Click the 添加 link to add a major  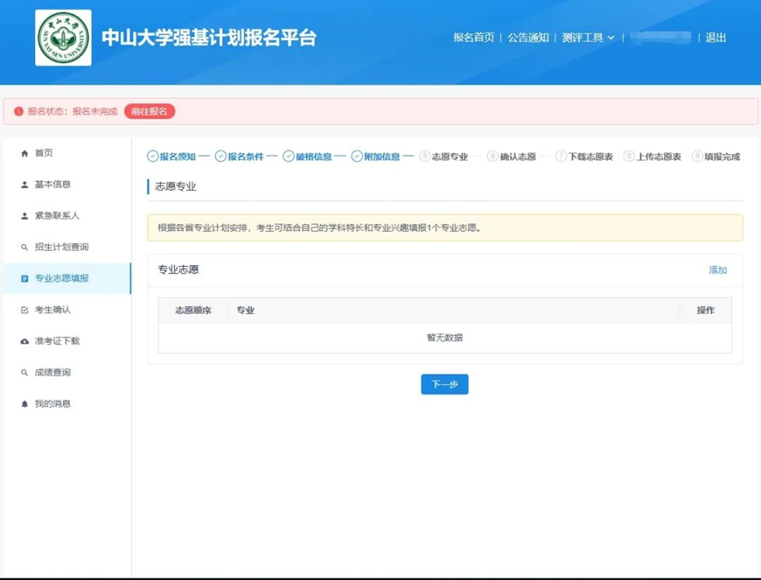coord(718,270)
